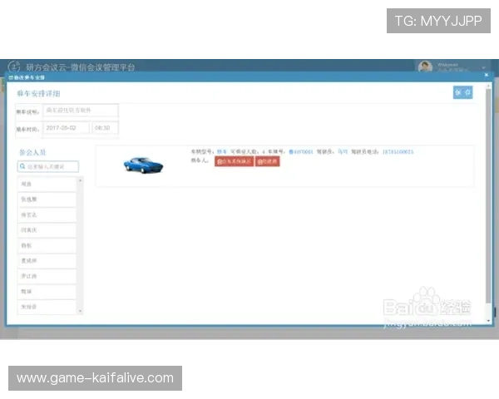Click the second red passenger button
Viewport: 499px width, 399px height.
(x=268, y=162)
